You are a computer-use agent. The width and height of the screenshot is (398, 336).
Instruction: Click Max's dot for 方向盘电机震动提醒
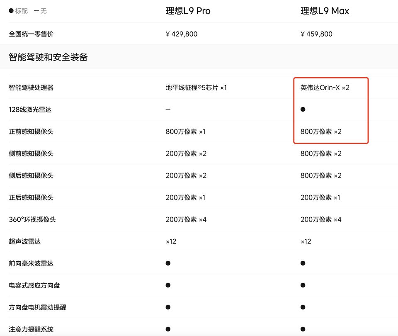click(x=303, y=307)
